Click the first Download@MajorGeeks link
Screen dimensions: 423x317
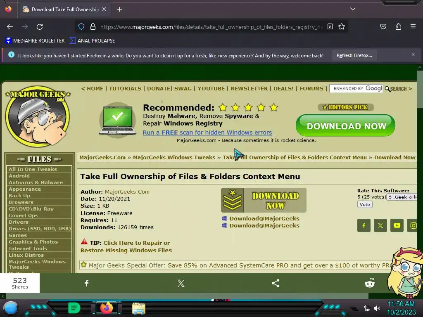[264, 219]
